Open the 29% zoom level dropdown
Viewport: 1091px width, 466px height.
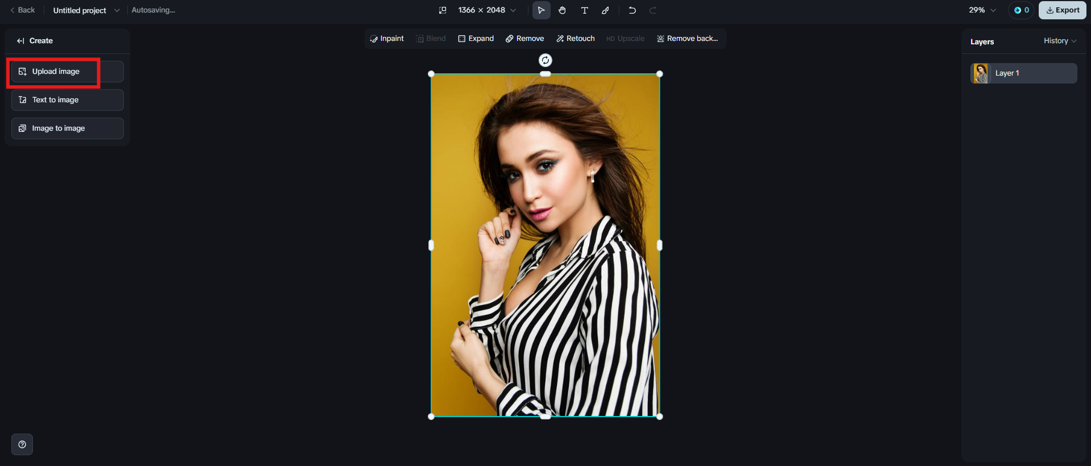[982, 10]
